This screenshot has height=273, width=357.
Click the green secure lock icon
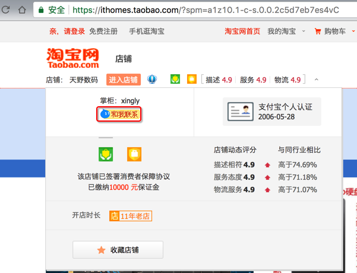(x=41, y=9)
